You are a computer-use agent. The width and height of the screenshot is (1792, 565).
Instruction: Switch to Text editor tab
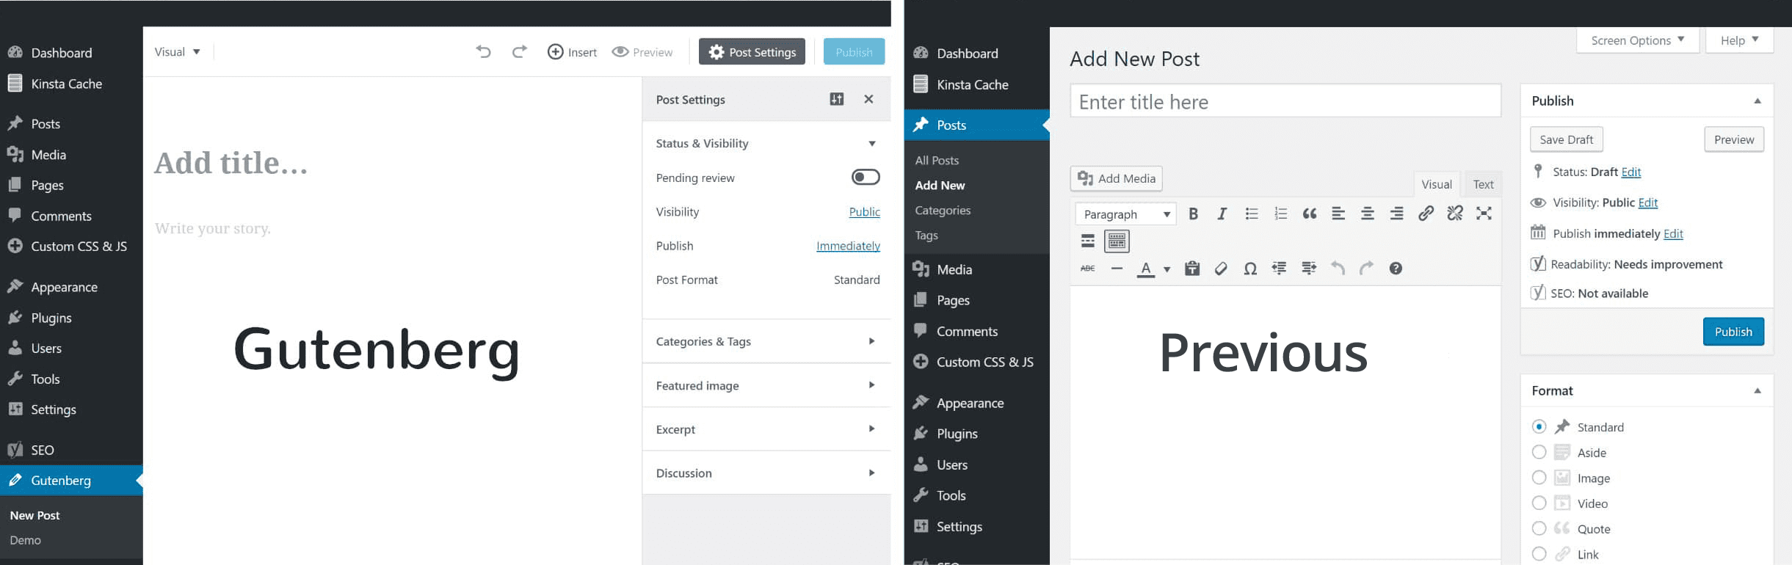(x=1483, y=184)
